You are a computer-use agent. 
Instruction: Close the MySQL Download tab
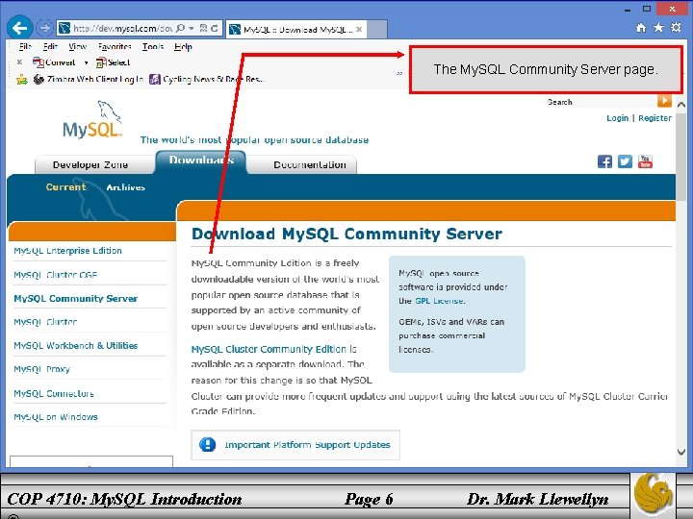pos(359,30)
